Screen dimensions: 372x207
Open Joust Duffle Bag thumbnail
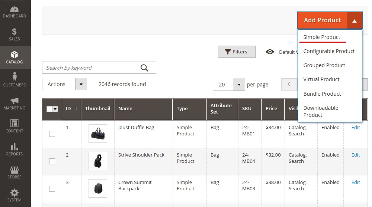pyautogui.click(x=98, y=134)
